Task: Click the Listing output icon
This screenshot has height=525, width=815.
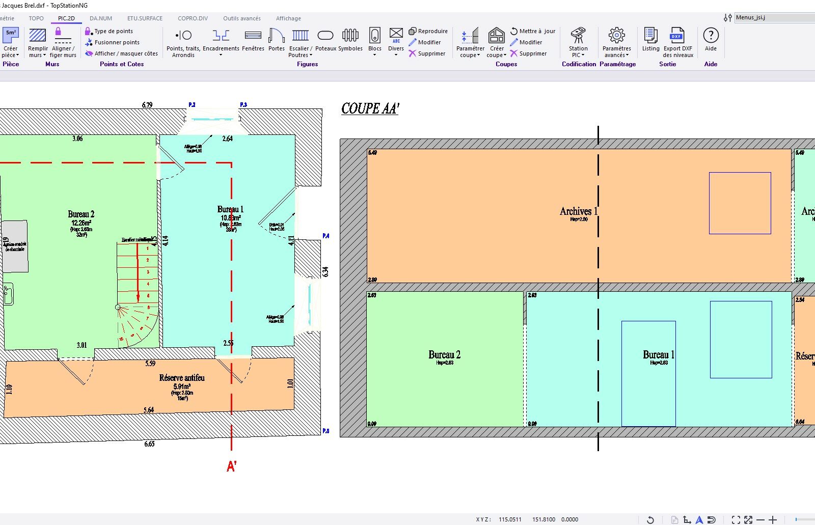Action: click(650, 40)
